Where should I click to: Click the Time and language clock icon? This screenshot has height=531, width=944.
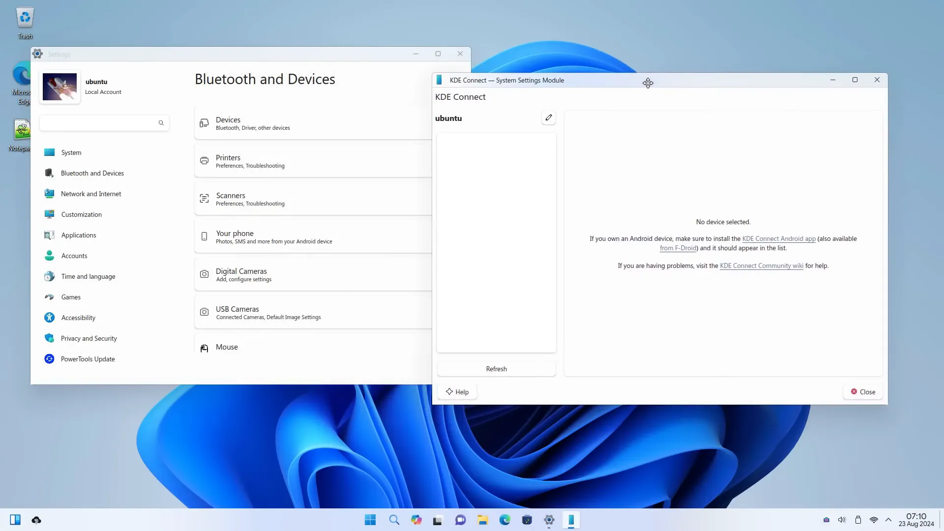[49, 276]
